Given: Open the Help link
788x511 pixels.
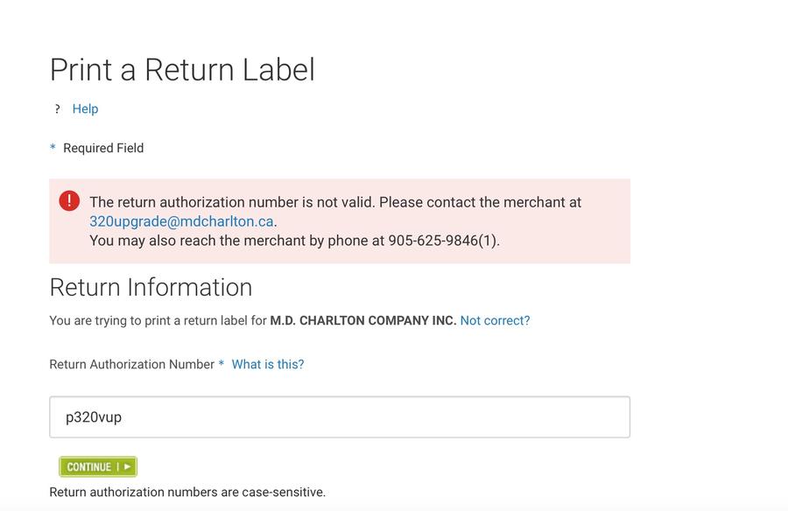Looking at the screenshot, I should [85, 109].
